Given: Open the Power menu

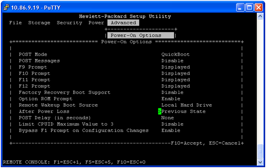Looking at the screenshot, I should (96, 23).
